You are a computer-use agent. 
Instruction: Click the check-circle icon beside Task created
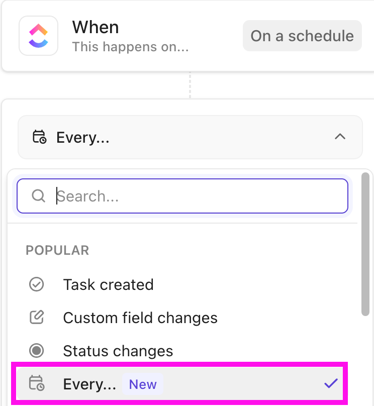[x=37, y=284]
